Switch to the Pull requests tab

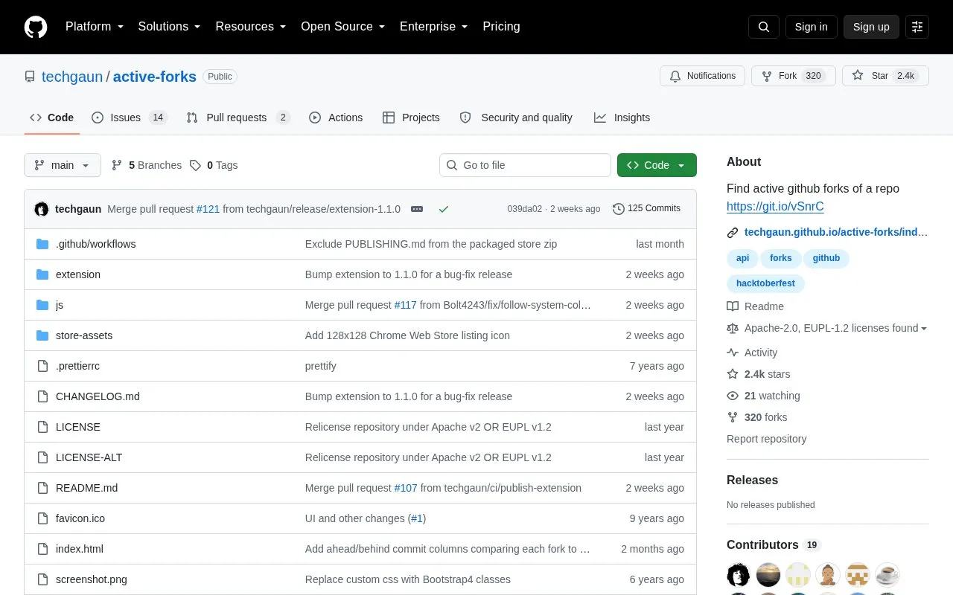pyautogui.click(x=238, y=118)
